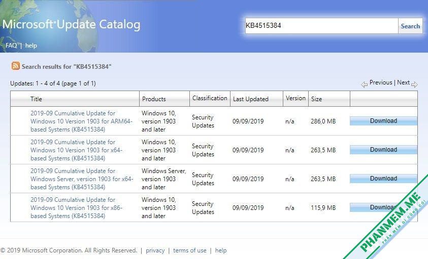Sort by the Size column header
This screenshot has width=428, height=259.
pos(316,99)
